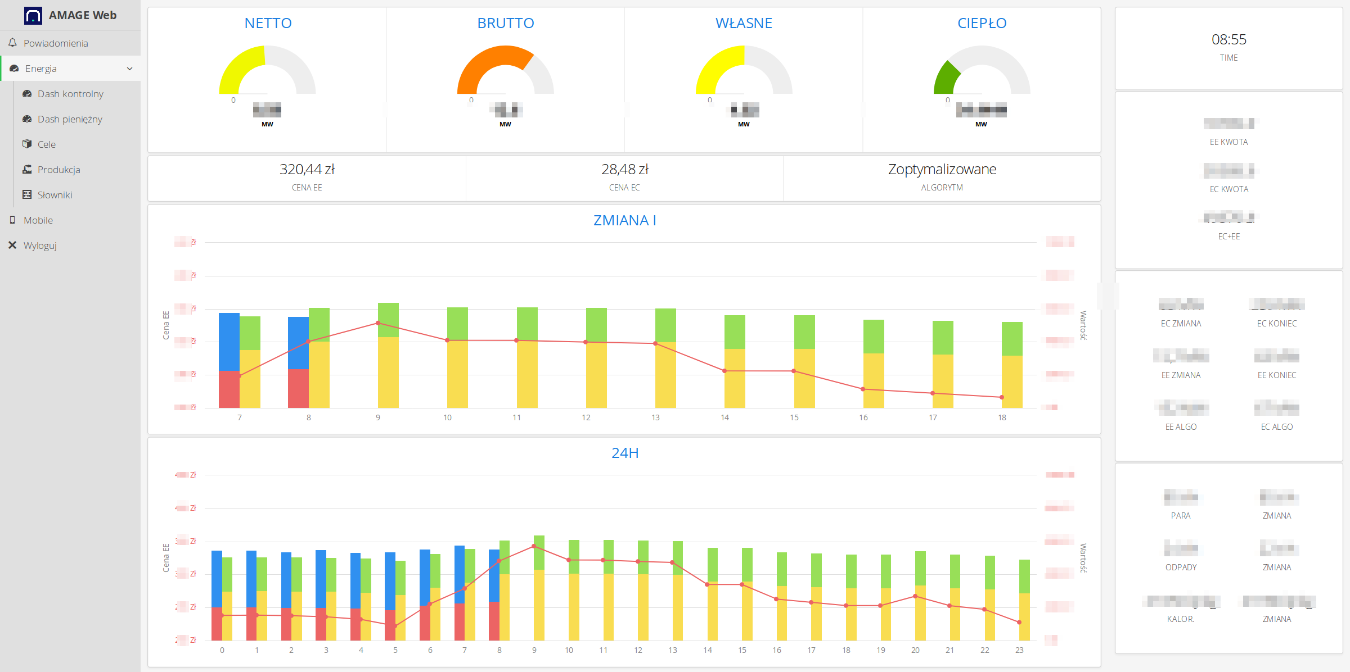Select the Produkcja icon
Viewport: 1350px width, 672px height.
tap(26, 169)
